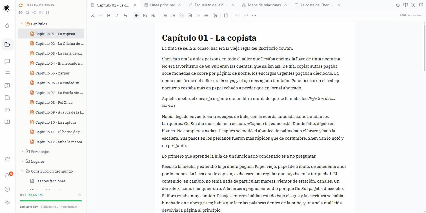Open notifications with 8 unread
Screen dimensions: 426x213
point(7,176)
